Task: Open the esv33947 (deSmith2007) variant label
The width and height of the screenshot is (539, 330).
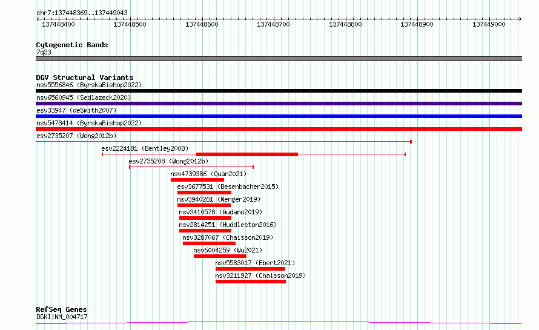Action: [76, 110]
